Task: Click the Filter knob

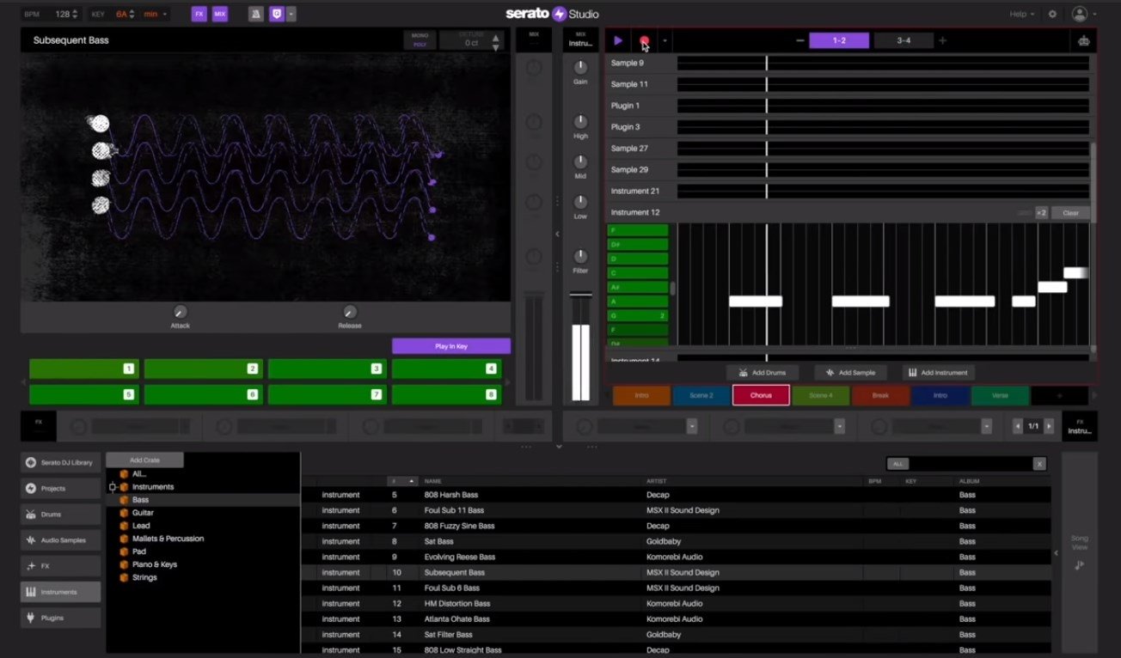Action: click(580, 256)
